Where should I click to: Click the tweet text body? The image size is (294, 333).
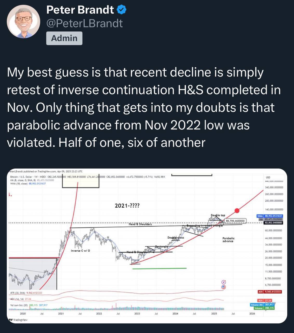coord(144,107)
